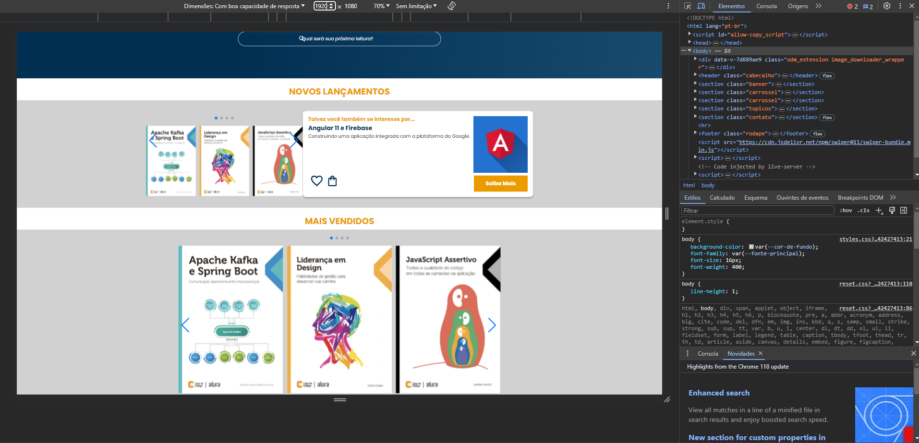919x443 pixels.
Task: Click the viewport height field 1080
Action: 351,6
